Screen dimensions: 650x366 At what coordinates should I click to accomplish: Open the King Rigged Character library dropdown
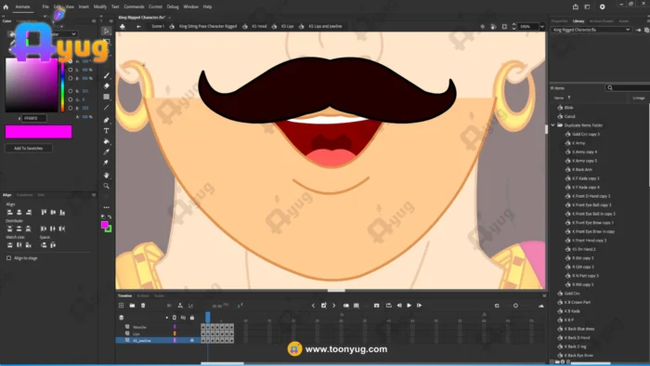click(591, 30)
